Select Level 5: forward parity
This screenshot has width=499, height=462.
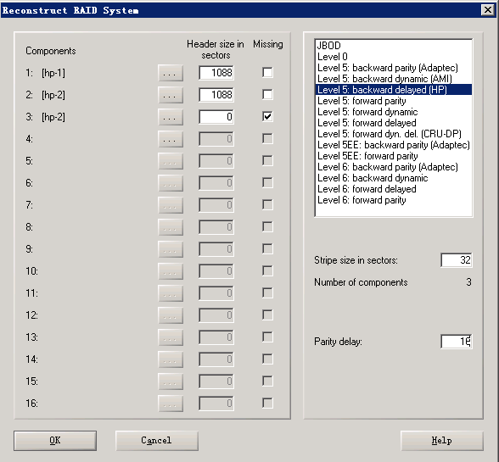tap(394, 101)
